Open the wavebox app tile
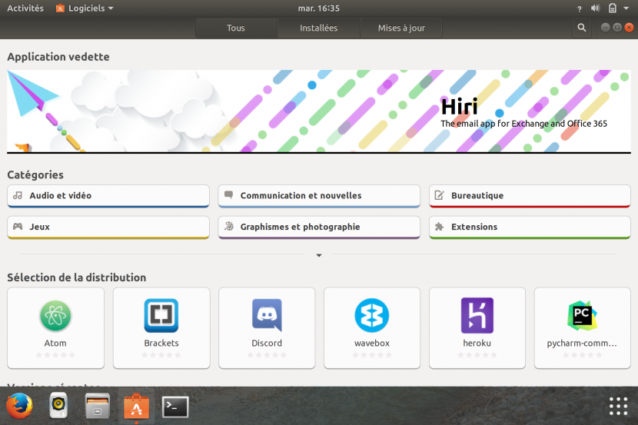Screen dimensions: 638x425 (372, 328)
